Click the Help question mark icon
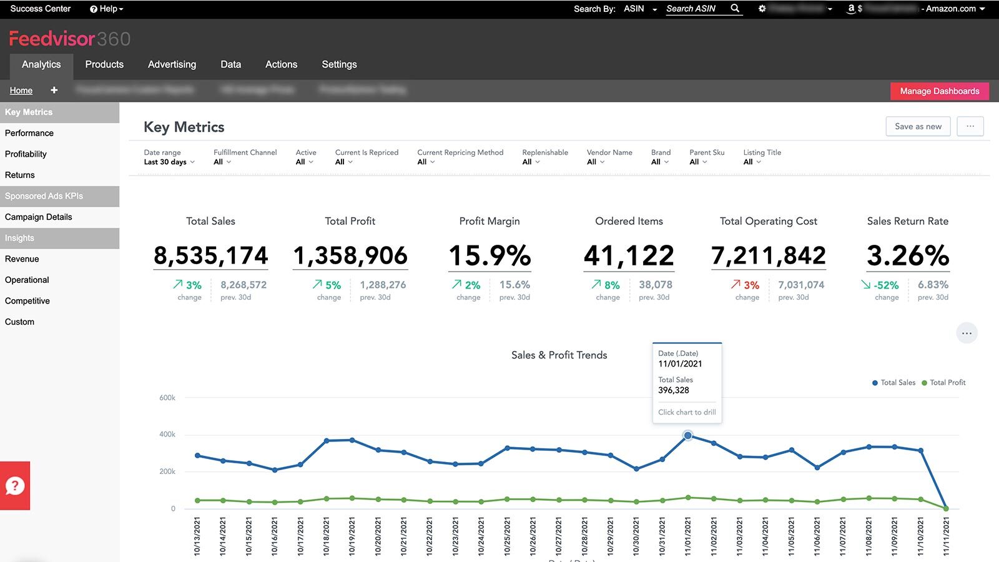Image resolution: width=999 pixels, height=562 pixels. [x=94, y=9]
